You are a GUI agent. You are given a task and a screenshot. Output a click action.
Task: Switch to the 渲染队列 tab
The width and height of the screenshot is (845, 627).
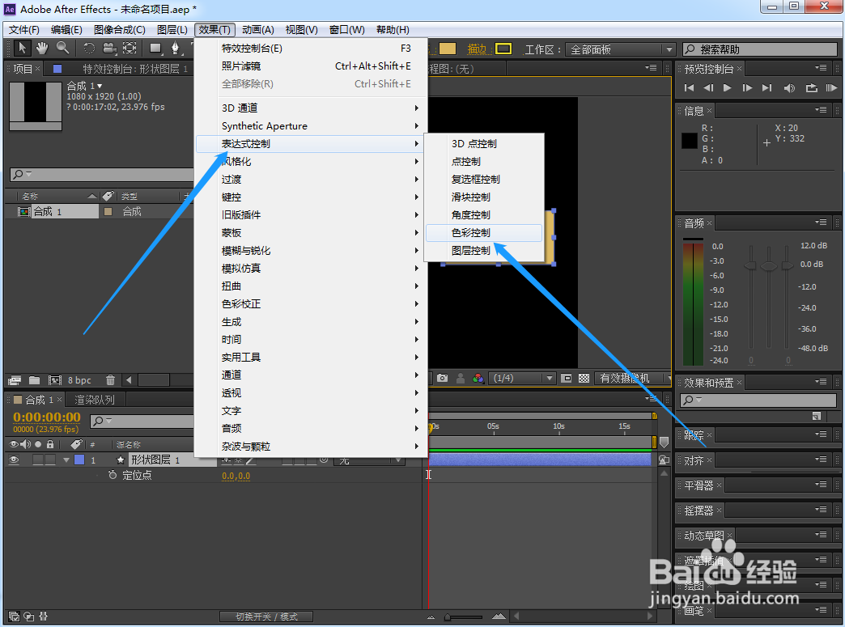click(95, 400)
